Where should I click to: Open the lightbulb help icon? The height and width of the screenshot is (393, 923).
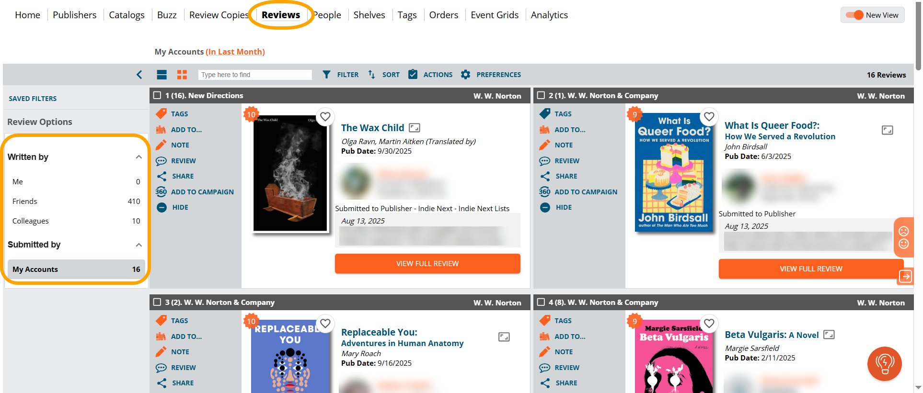[885, 363]
